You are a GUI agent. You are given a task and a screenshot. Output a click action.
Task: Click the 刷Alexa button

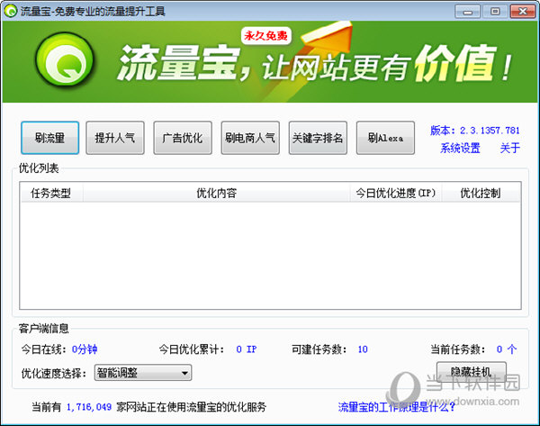click(x=385, y=138)
